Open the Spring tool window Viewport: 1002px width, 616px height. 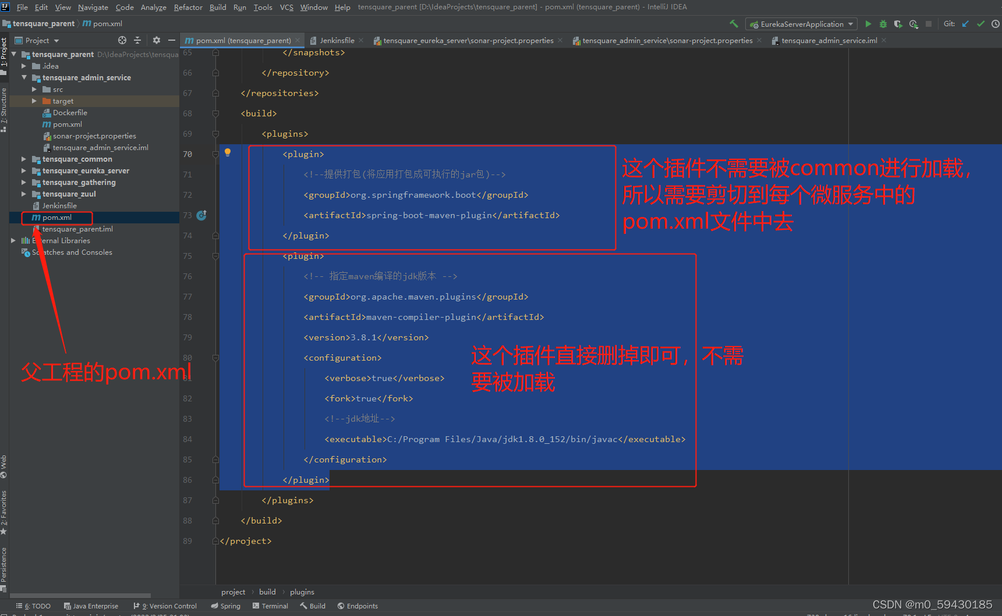tap(225, 606)
